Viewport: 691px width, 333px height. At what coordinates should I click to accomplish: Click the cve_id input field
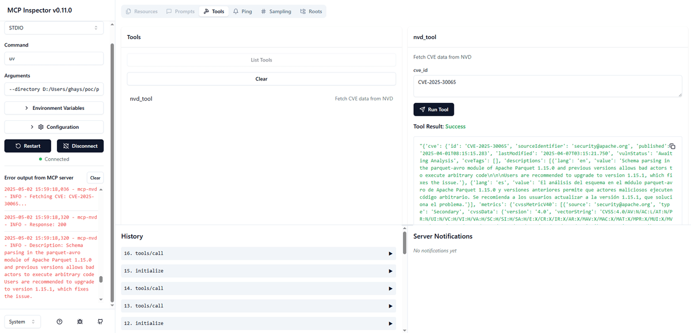click(x=548, y=86)
